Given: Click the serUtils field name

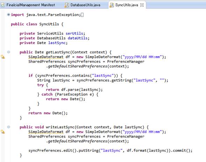Looking at the screenshot, I should 74,34.
